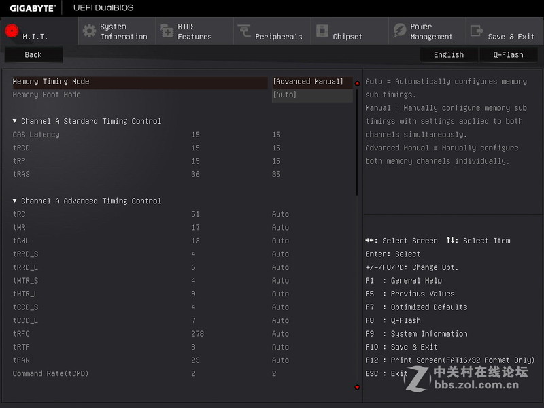This screenshot has height=408, width=544.
Task: Open the Memory Boot Mode selector
Action: click(x=312, y=95)
